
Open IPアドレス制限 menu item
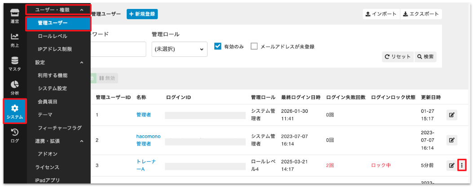55,49
